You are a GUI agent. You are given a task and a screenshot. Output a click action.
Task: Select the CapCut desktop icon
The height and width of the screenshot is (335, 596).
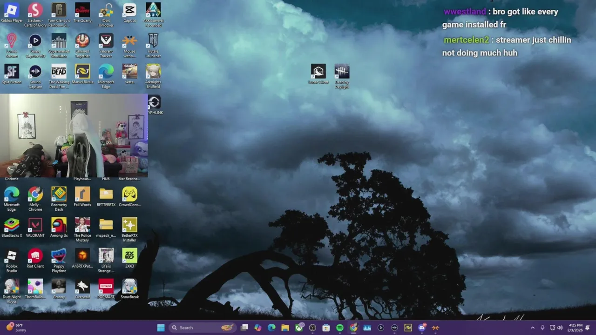pyautogui.click(x=129, y=13)
